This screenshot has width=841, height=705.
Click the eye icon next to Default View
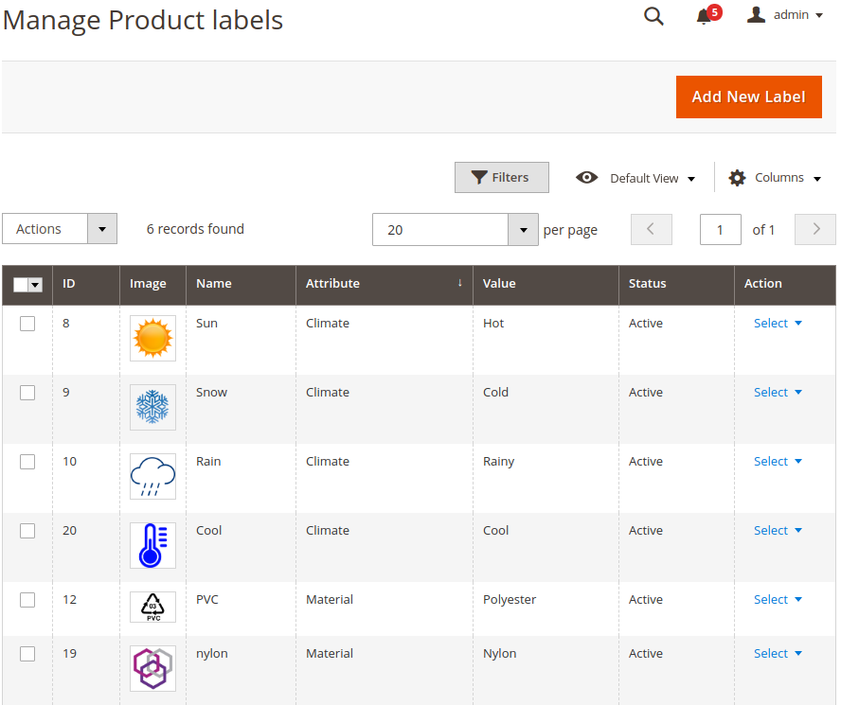(x=587, y=177)
